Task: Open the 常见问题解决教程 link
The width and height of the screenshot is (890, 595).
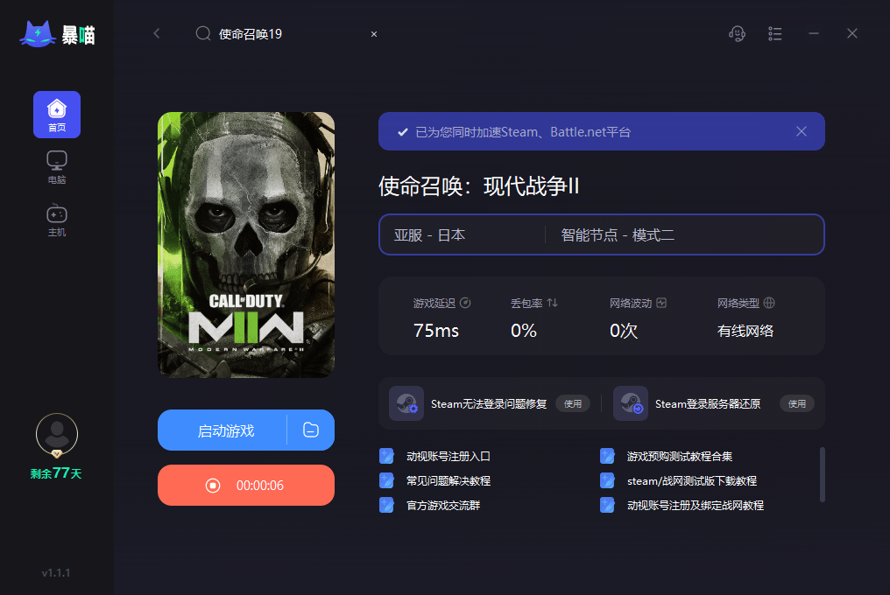Action: pyautogui.click(x=449, y=480)
